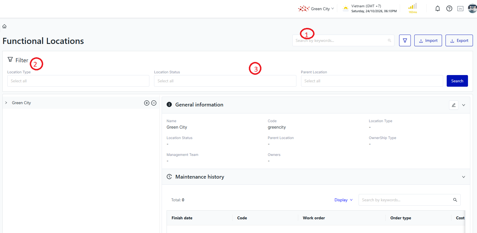Open the Location Type dropdown

[78, 81]
